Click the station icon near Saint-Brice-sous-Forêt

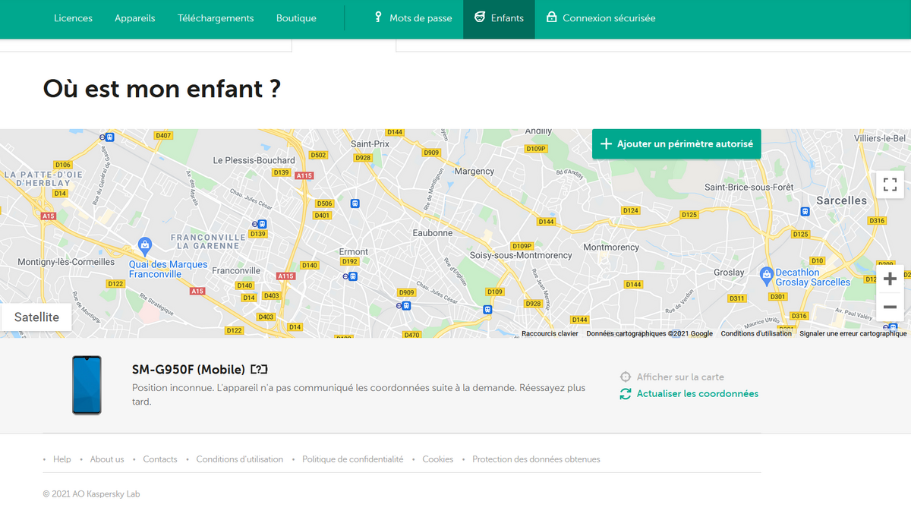805,212
